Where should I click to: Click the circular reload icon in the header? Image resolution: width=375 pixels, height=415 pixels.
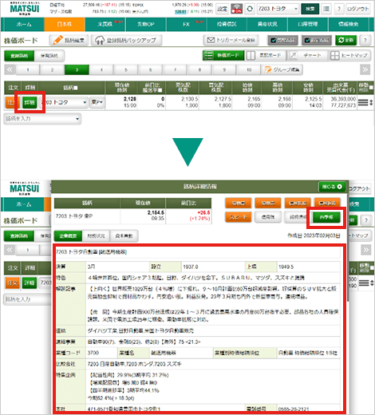(250, 9)
